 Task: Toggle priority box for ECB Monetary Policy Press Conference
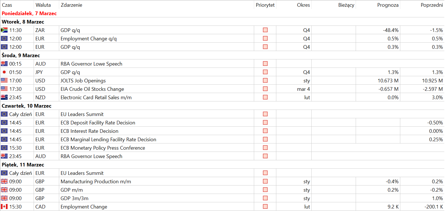[x=265, y=148]
